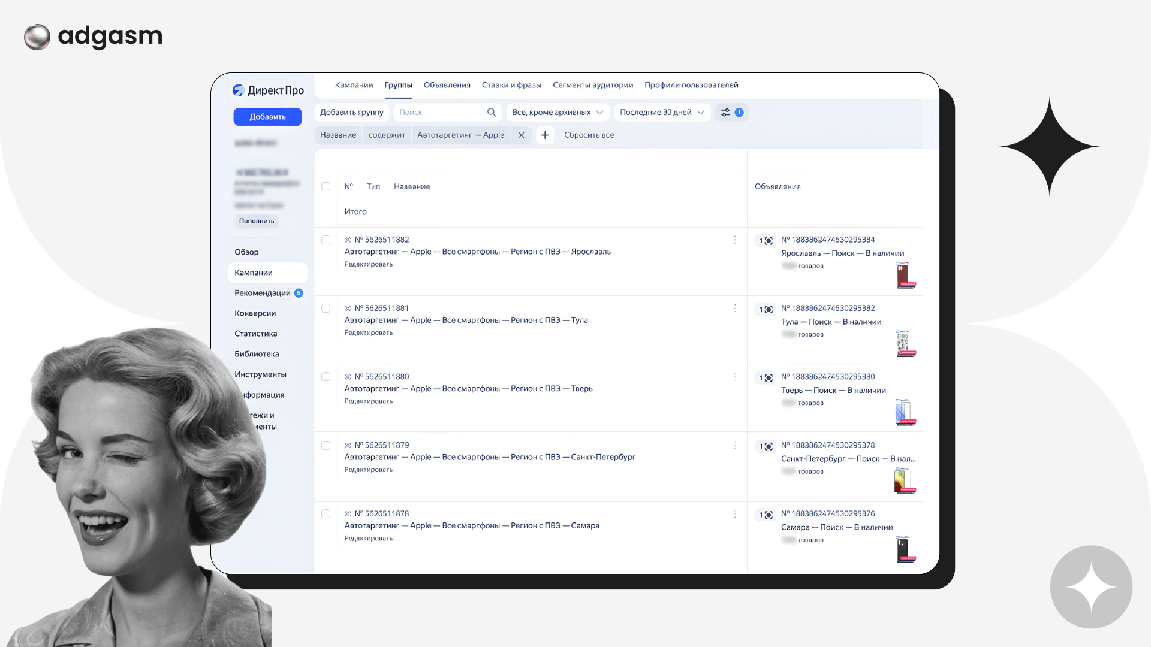Switch to the Объявления tab

point(447,85)
